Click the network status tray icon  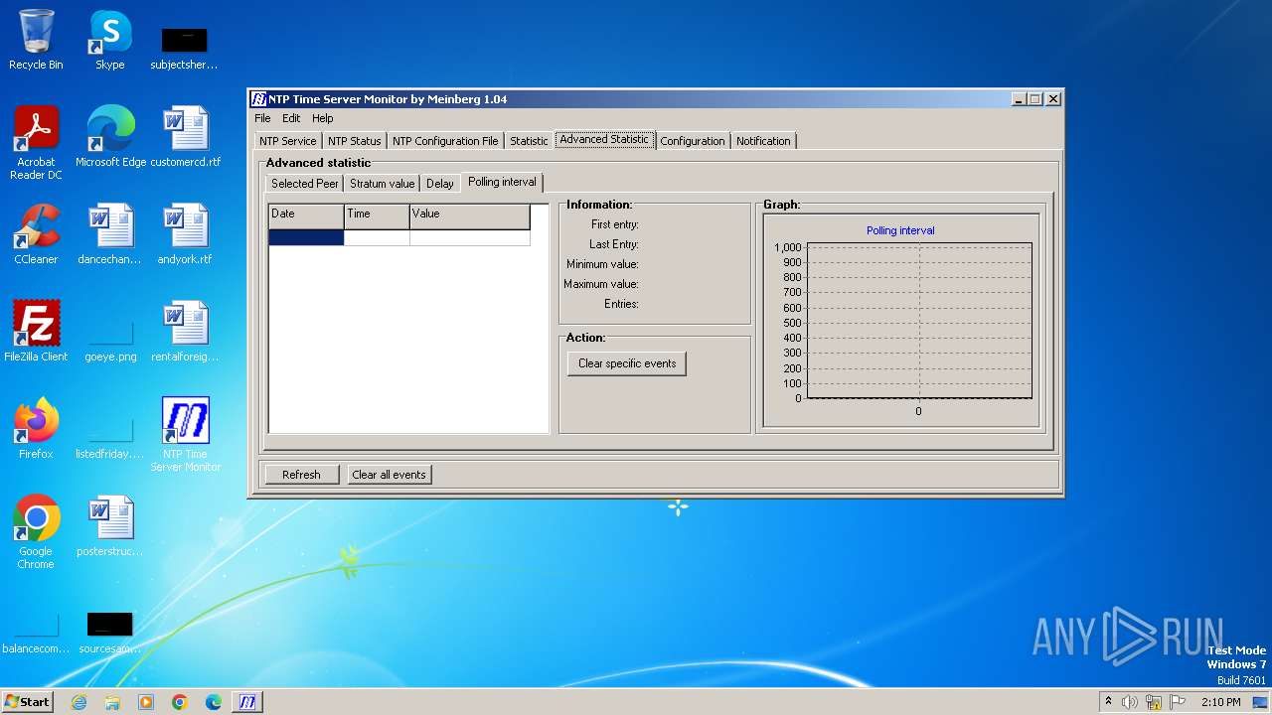coord(1154,702)
